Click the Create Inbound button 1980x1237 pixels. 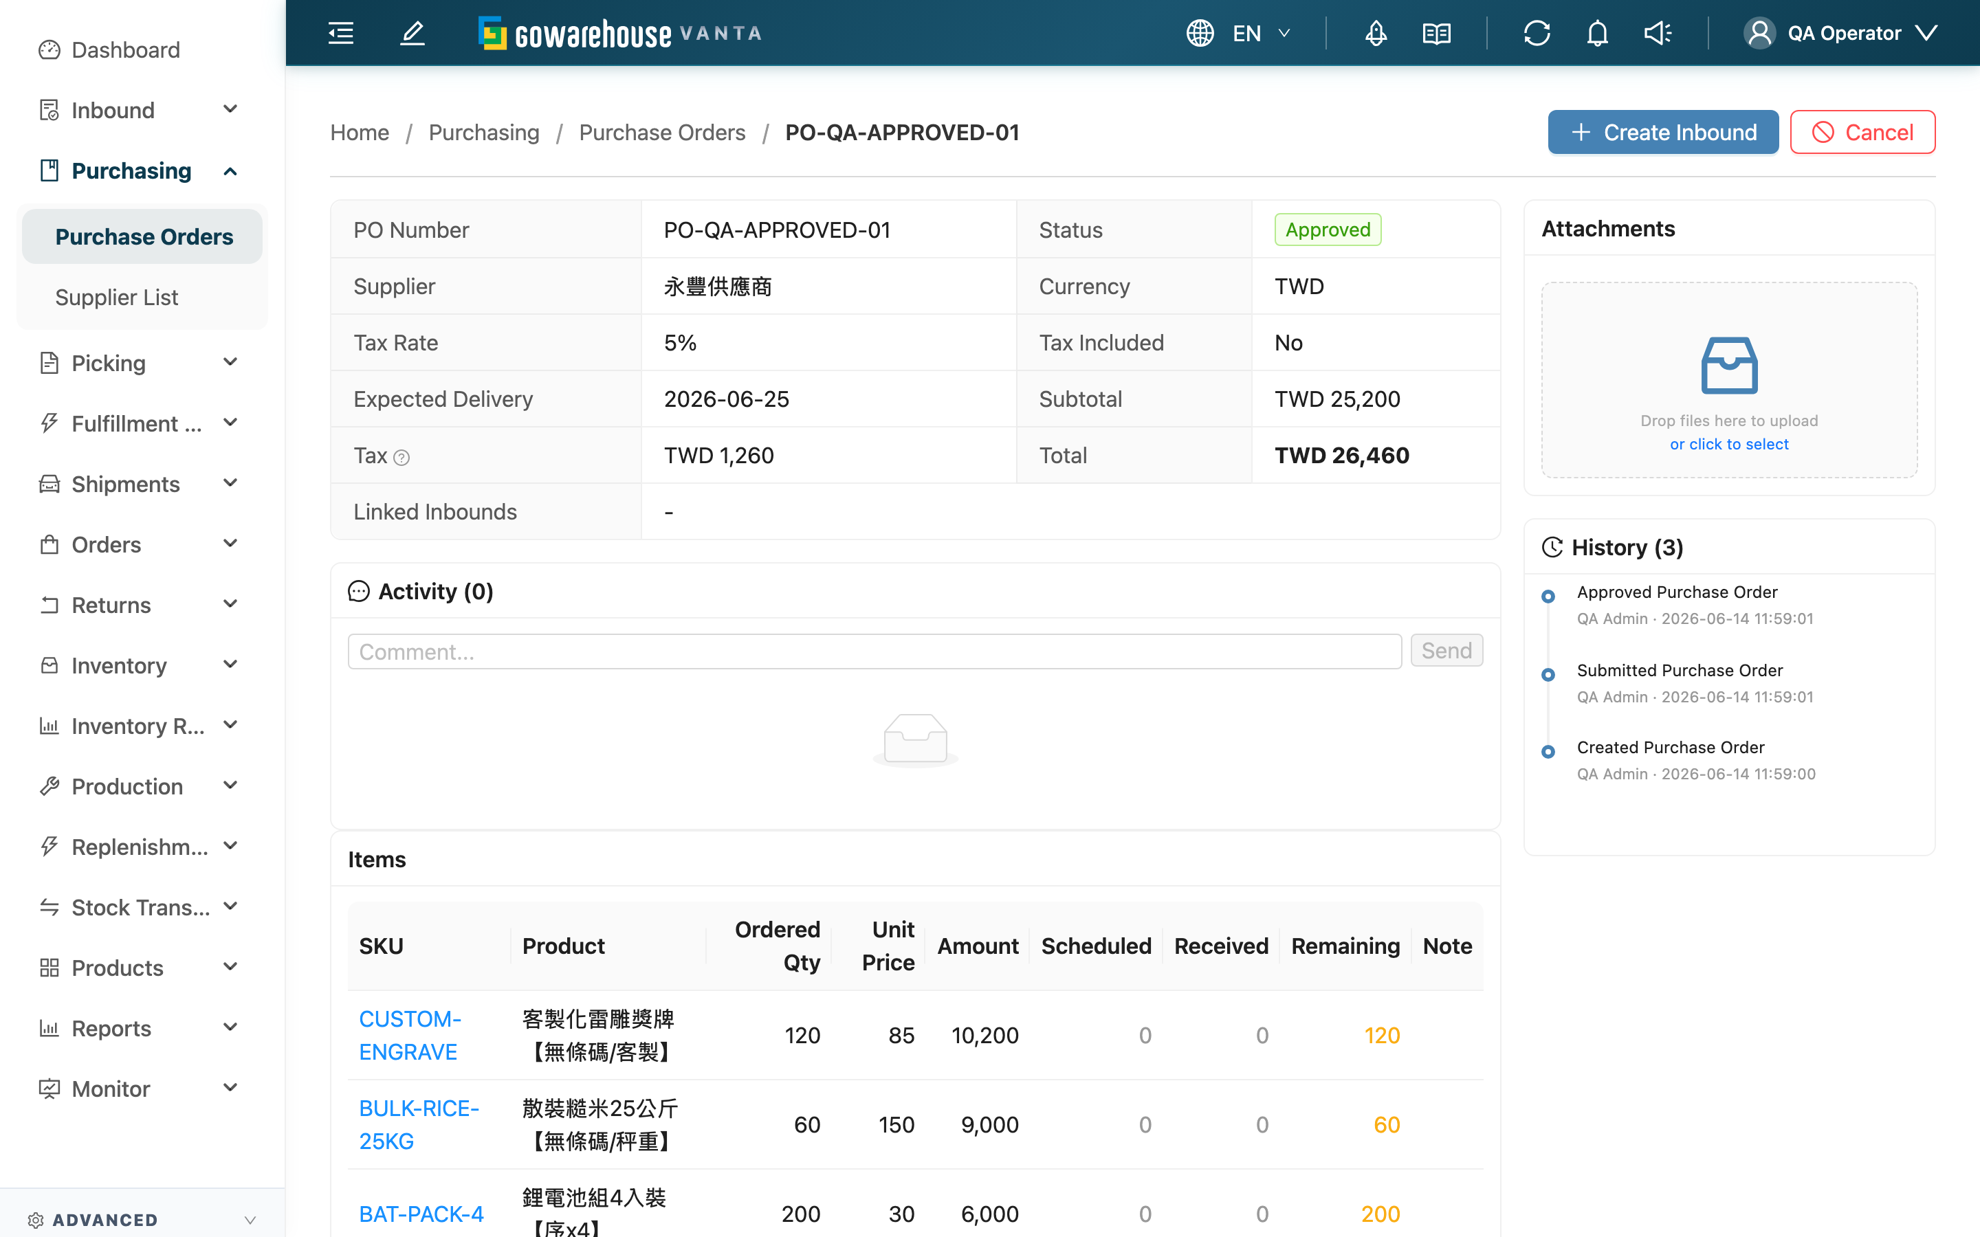point(1663,132)
